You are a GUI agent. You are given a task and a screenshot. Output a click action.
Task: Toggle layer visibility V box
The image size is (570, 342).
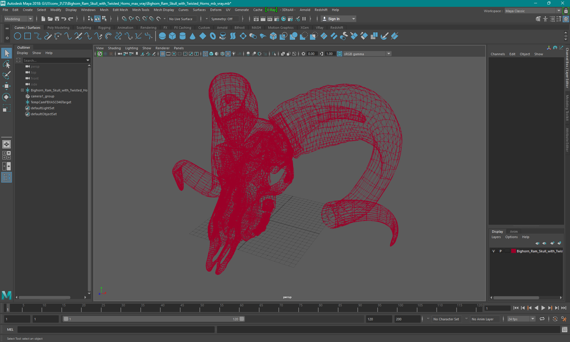click(x=494, y=251)
